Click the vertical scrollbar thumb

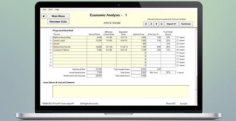pyautogui.click(x=196, y=90)
